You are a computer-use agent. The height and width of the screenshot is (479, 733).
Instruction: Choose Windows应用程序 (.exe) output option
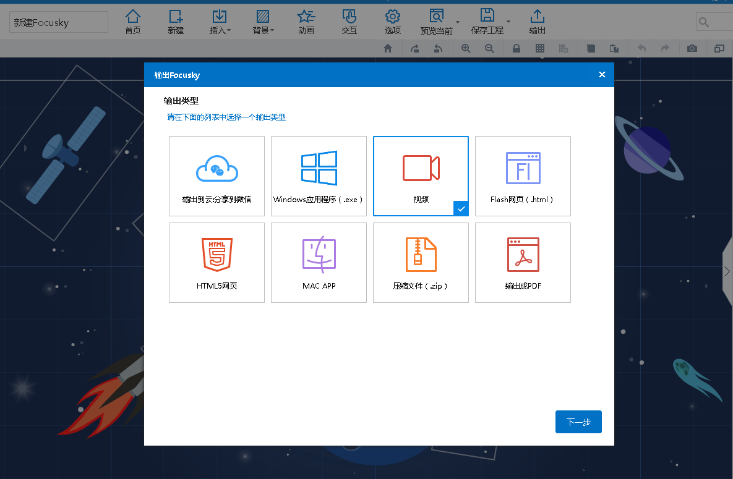click(319, 176)
